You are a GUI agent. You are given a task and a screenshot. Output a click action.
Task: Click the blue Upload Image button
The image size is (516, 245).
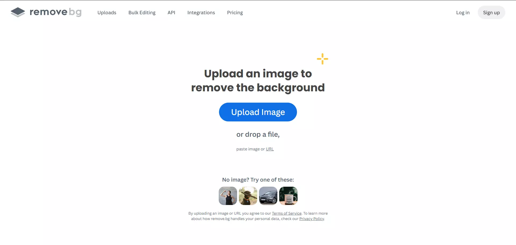click(x=258, y=112)
